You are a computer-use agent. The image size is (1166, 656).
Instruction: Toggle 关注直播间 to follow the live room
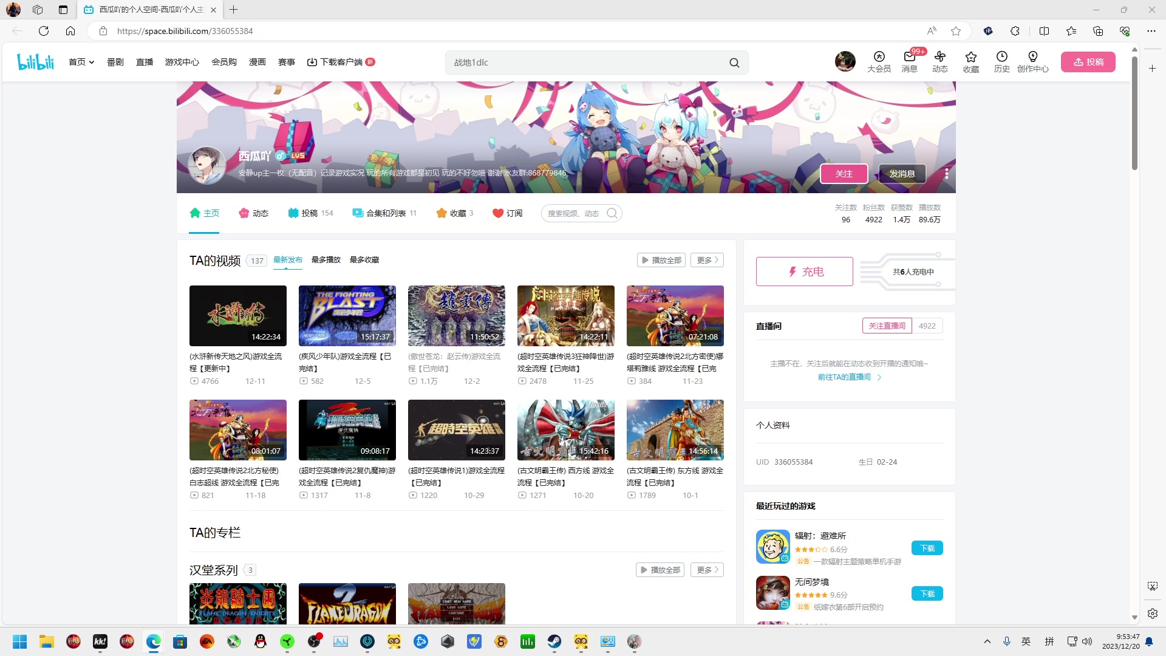click(886, 325)
